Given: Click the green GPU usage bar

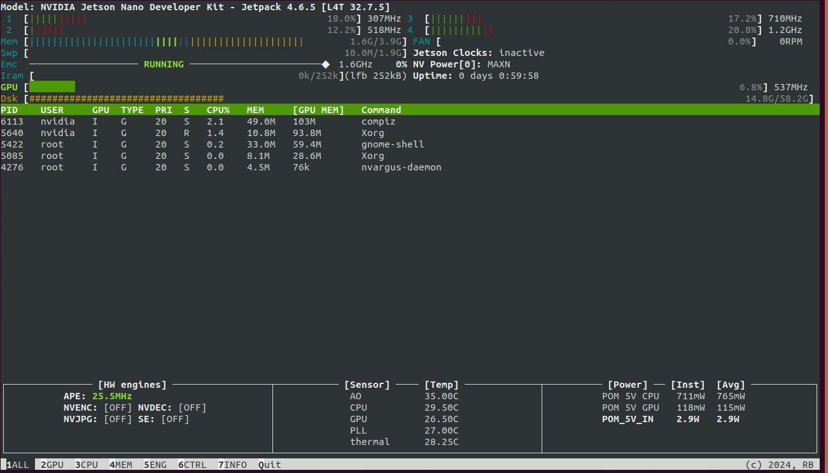Looking at the screenshot, I should (52, 87).
